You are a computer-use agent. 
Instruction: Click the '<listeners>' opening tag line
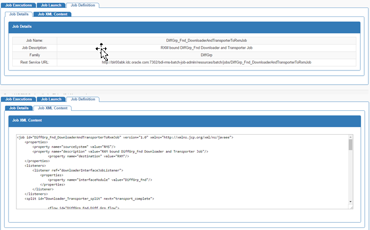click(35, 166)
